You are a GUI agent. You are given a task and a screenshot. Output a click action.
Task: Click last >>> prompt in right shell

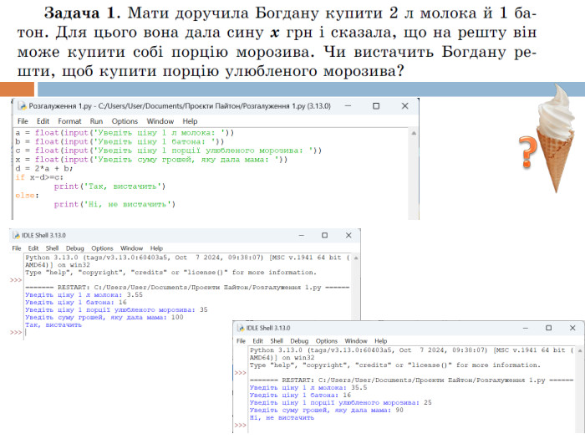tap(241, 425)
